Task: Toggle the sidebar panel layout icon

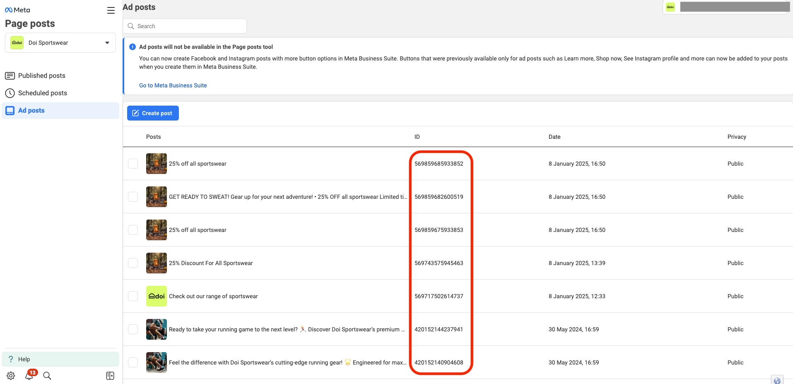Action: coord(110,376)
